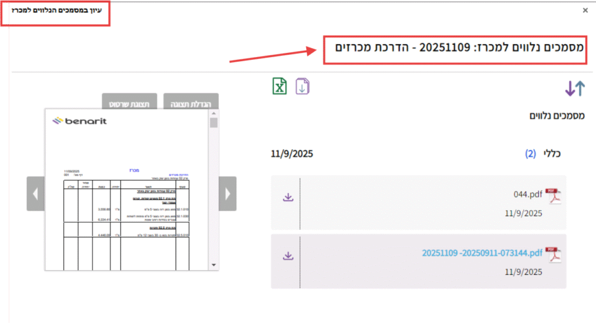Click the PDF icon beside 044.pdf

[552, 197]
